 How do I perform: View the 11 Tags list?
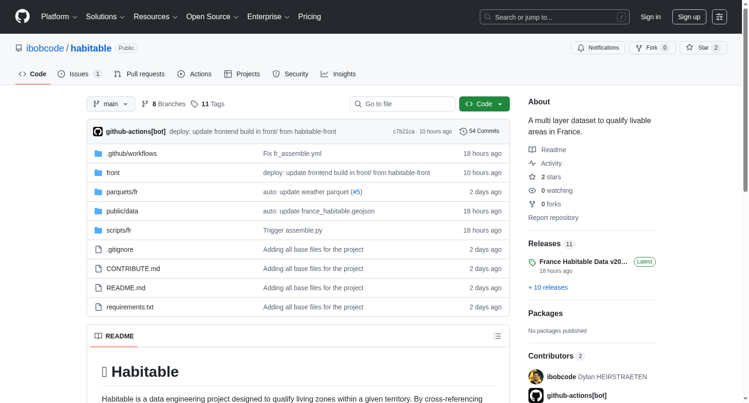[x=208, y=104]
